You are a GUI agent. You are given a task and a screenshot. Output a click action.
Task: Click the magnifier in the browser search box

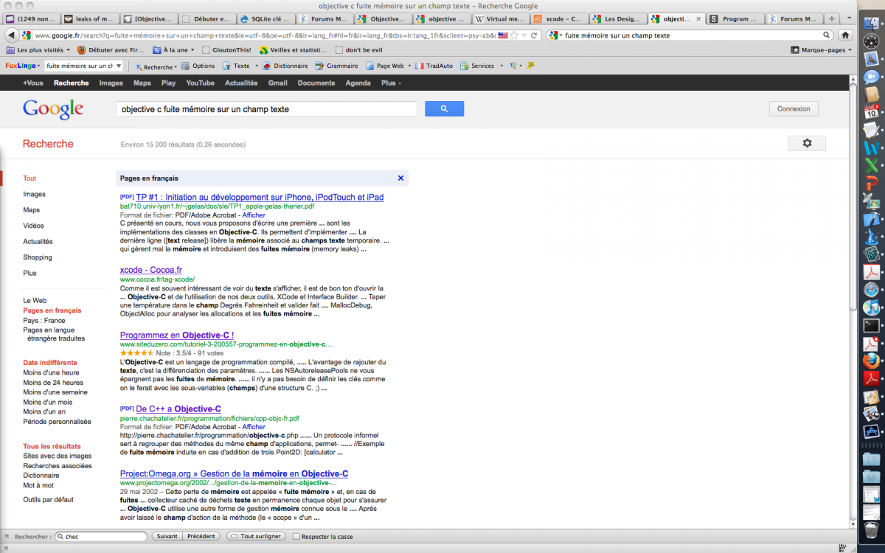827,35
